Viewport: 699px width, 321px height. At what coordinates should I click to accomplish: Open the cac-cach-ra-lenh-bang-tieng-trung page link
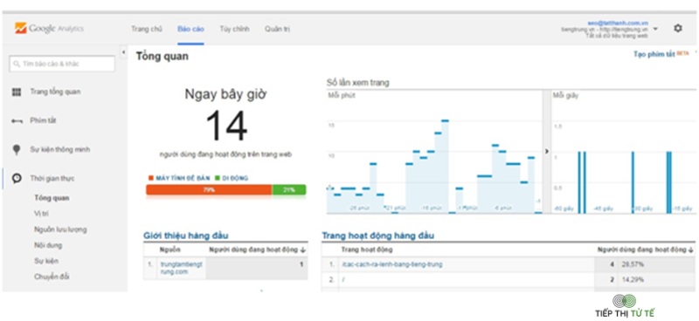(x=391, y=264)
